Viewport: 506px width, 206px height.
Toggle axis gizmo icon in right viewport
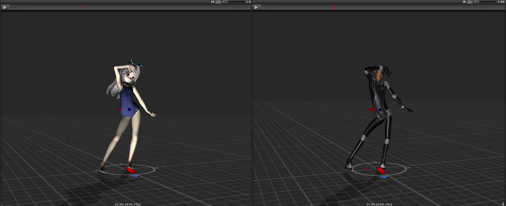(470, 2)
